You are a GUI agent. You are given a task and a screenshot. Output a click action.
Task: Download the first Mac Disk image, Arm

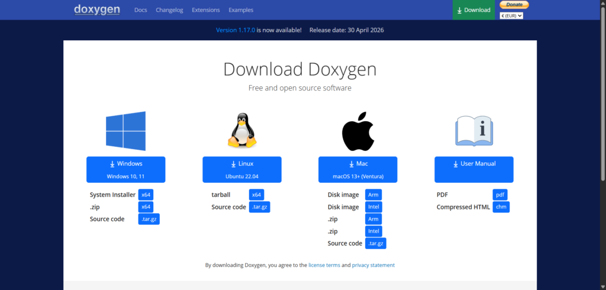coord(373,195)
